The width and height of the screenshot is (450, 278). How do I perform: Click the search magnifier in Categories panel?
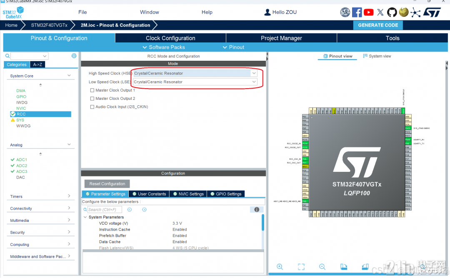7,56
